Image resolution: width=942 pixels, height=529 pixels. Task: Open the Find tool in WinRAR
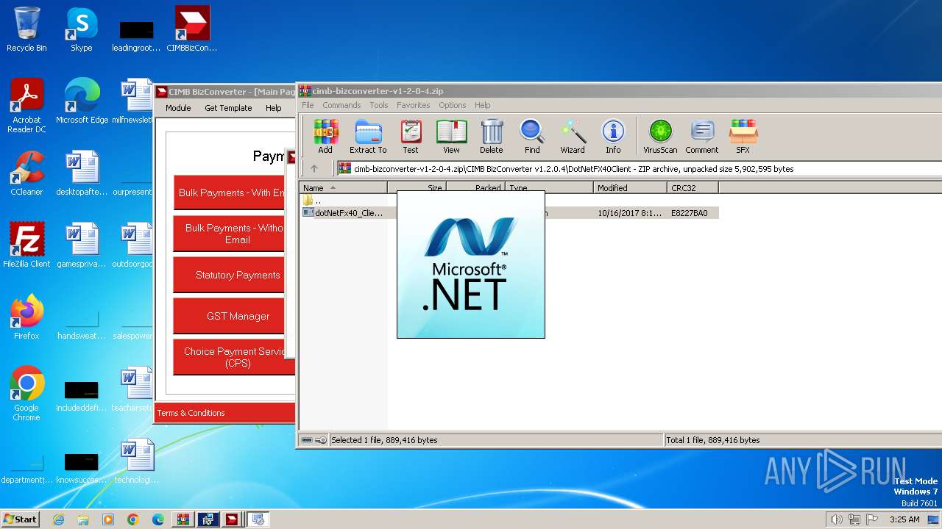pyautogui.click(x=532, y=137)
